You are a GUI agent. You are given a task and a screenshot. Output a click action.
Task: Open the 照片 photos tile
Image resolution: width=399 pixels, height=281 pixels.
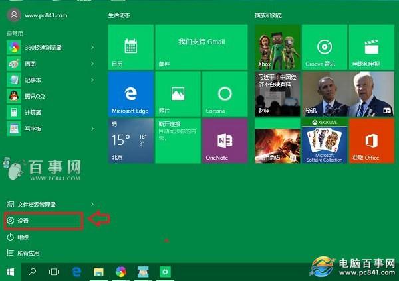pos(178,94)
